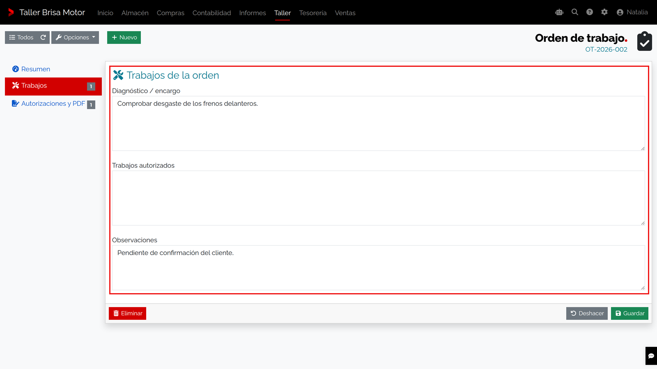Open the Natalia user menu
Image resolution: width=657 pixels, height=369 pixels.
tap(632, 12)
